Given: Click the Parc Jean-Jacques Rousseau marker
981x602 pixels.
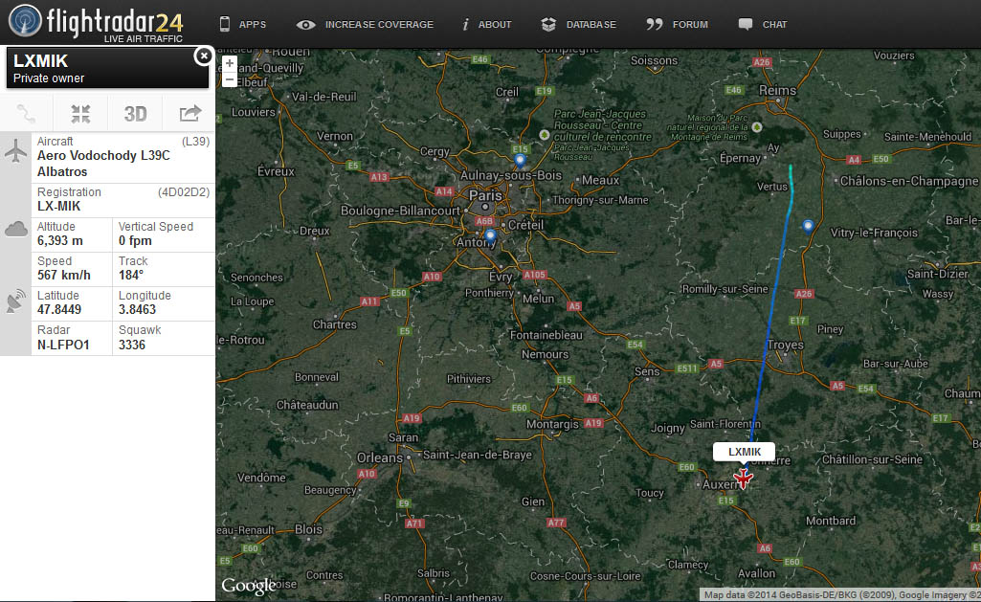Looking at the screenshot, I should (545, 135).
